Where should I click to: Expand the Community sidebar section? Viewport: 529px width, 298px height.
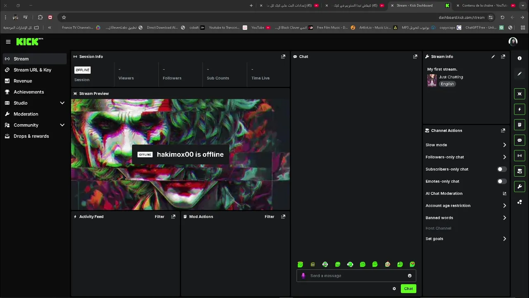tap(34, 125)
